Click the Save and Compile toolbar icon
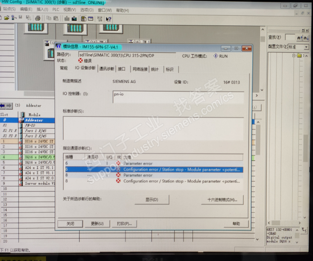This screenshot has width=313, height=261. point(28,18)
